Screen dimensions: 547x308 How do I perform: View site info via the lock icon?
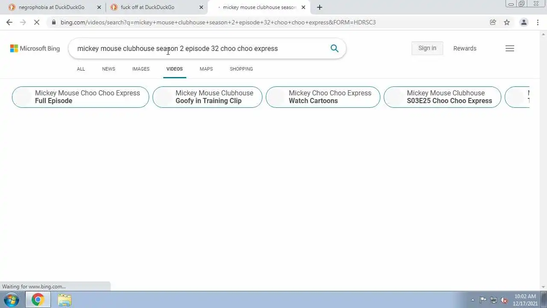point(53,22)
